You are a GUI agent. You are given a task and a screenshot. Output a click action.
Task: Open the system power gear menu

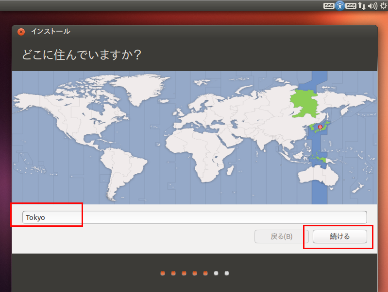(x=384, y=6)
